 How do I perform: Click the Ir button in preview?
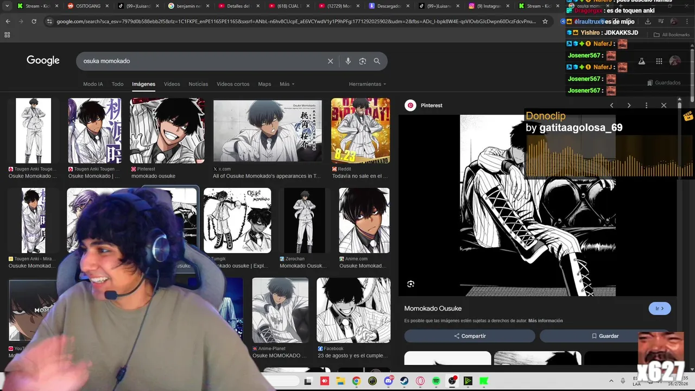pyautogui.click(x=660, y=308)
